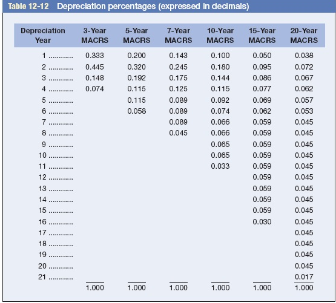Click the 3-Year value 0.074
This screenshot has width=336, height=303.
(x=94, y=89)
